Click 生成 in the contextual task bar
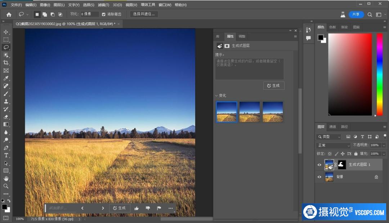389x223 pixels. [120, 208]
